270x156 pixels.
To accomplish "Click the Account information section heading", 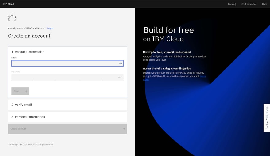I will (28, 52).
